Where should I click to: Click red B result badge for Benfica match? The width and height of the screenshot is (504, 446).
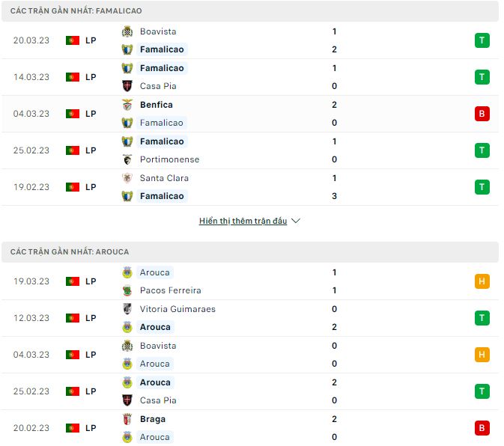(x=482, y=114)
